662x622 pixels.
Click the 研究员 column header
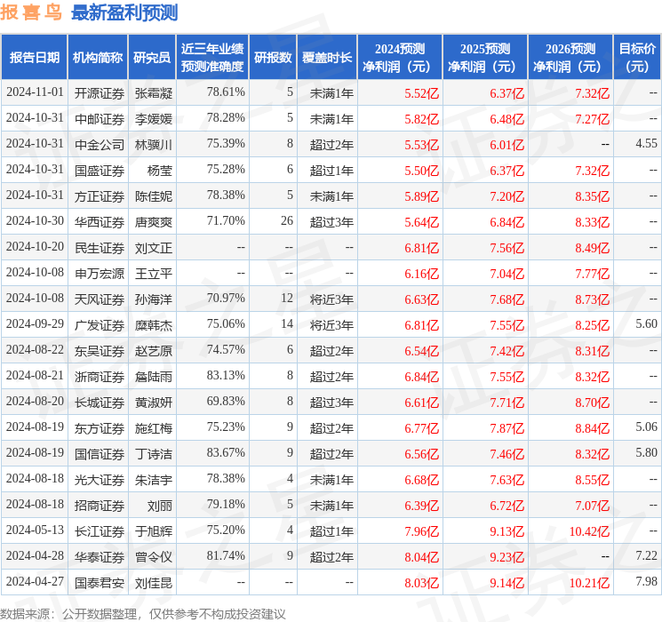point(152,57)
